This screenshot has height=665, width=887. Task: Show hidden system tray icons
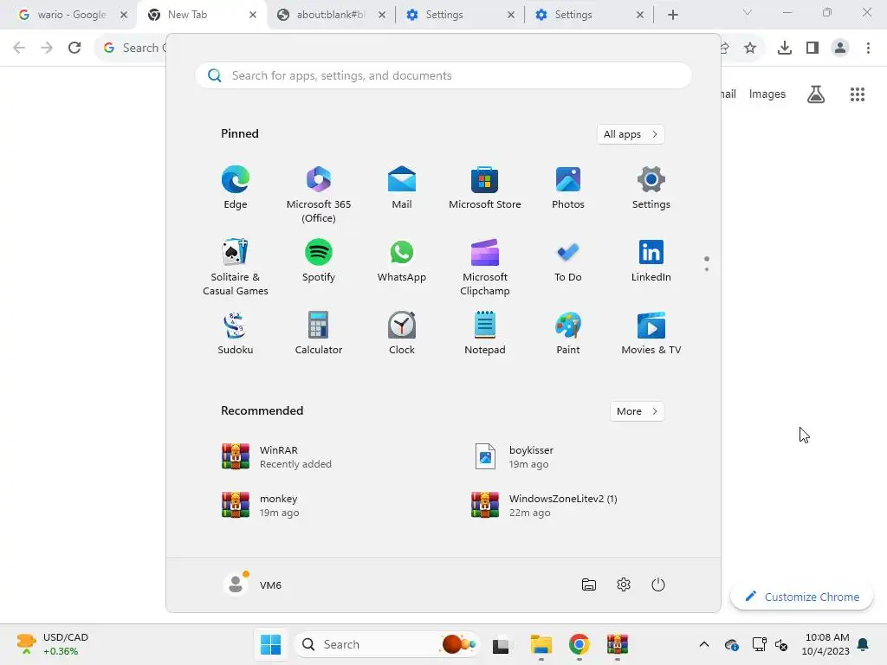[704, 644]
